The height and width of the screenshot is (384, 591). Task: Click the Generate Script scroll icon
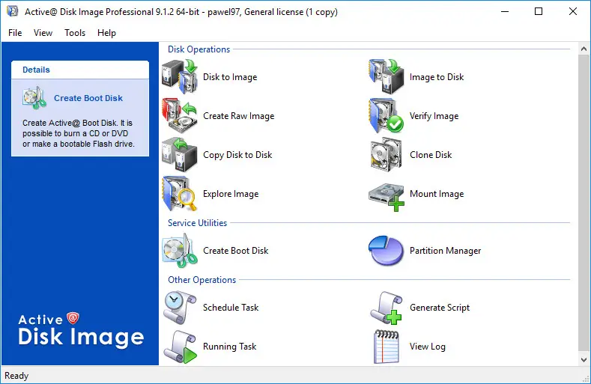(387, 308)
